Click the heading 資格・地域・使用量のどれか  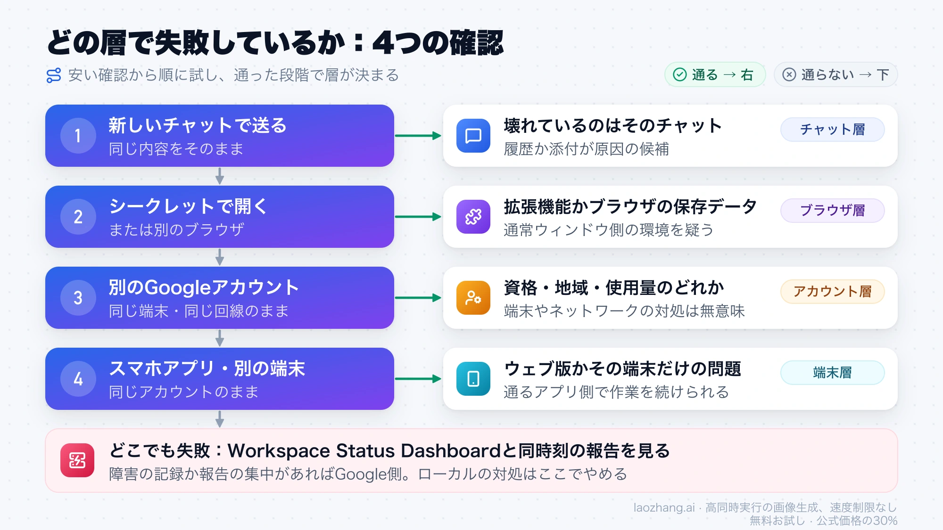pos(613,288)
